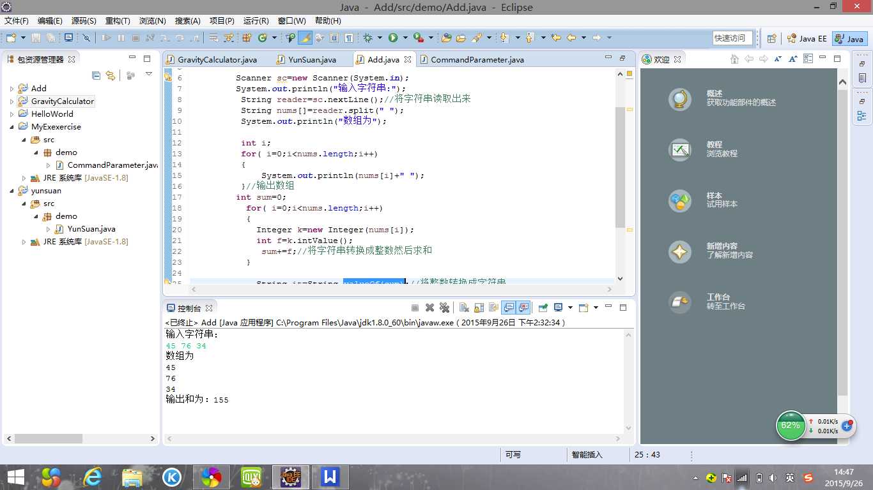Open the Tutorials icon in Welcome
873x490 pixels.
click(x=680, y=150)
